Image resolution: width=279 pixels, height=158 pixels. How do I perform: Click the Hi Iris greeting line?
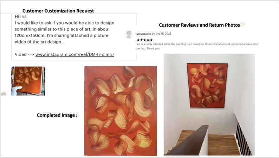21,17
